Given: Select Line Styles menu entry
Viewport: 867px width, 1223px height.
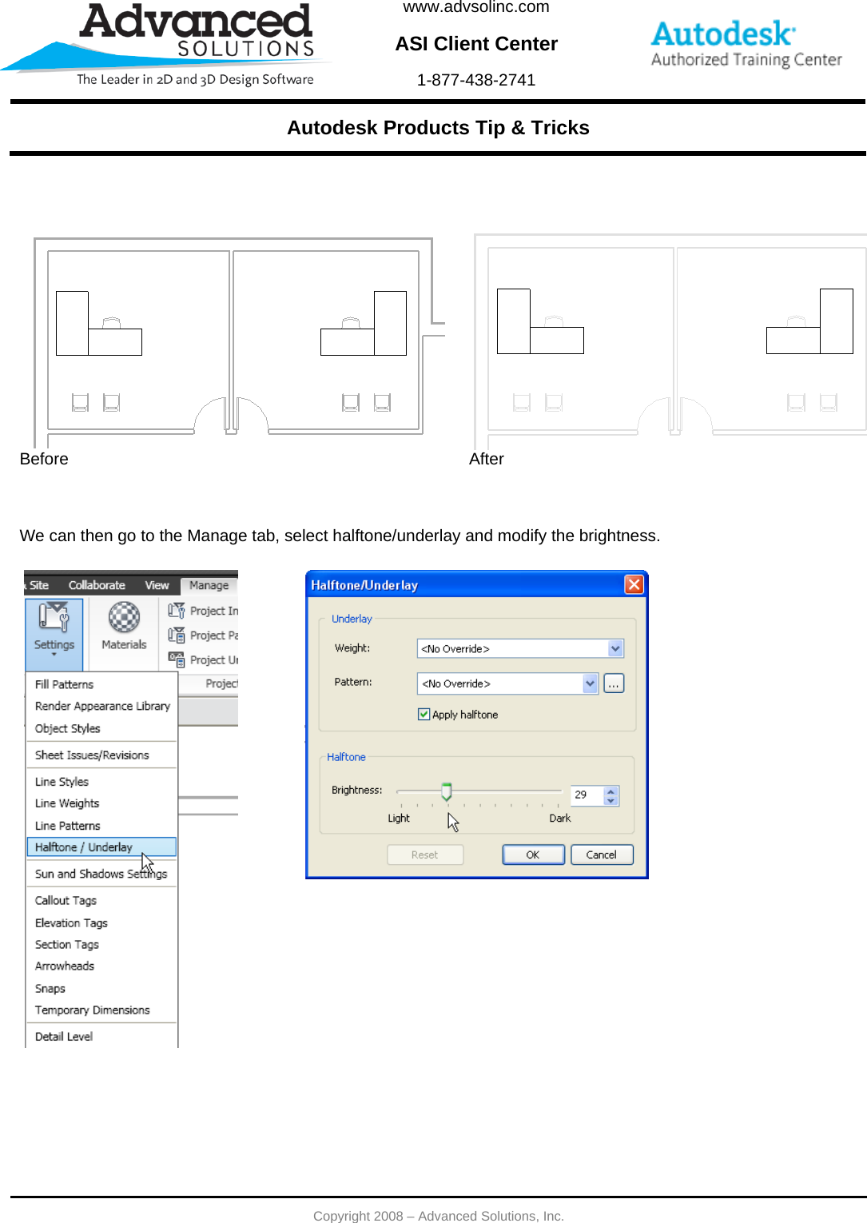Looking at the screenshot, I should pyautogui.click(x=101, y=781).
